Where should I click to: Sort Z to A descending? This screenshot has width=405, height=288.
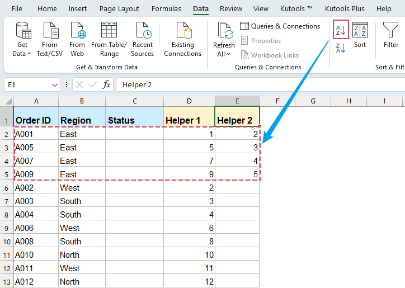(341, 48)
